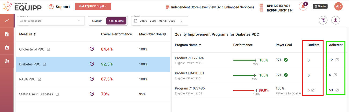Click the Starter plan badge

pos(320,6)
